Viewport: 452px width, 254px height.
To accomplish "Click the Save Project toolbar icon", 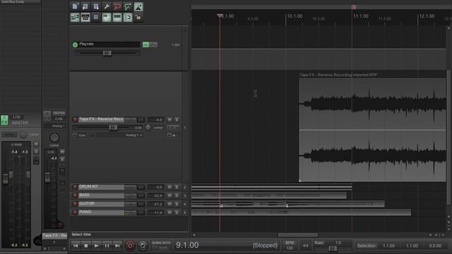I will pos(96,6).
